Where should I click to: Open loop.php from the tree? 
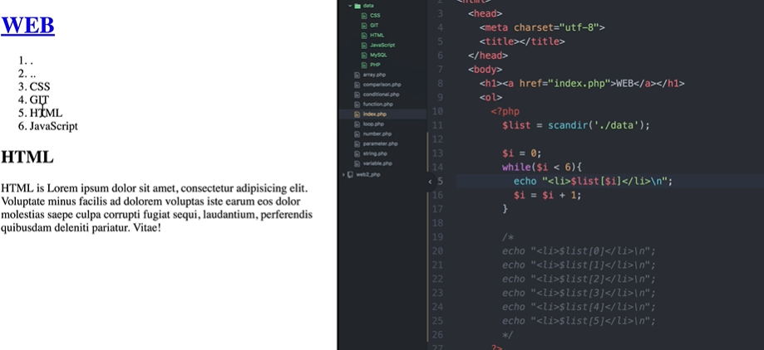tap(373, 124)
